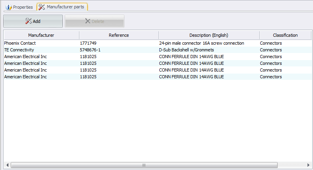The width and height of the screenshot is (313, 170).
Task: Click the Description (English) column header
Action: click(x=209, y=35)
